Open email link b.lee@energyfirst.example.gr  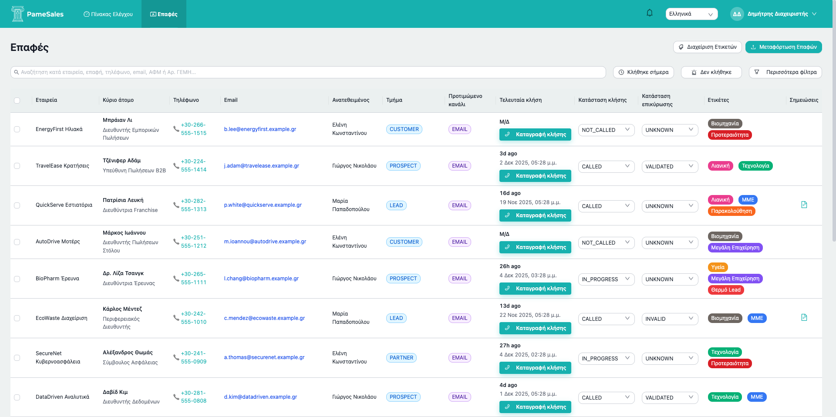pyautogui.click(x=260, y=129)
